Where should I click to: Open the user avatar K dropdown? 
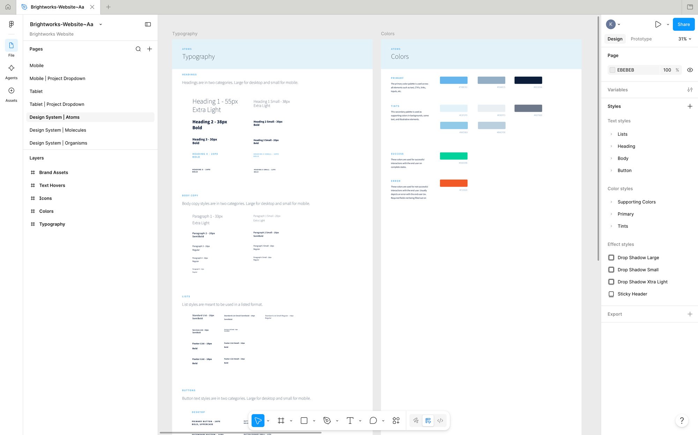pos(613,24)
